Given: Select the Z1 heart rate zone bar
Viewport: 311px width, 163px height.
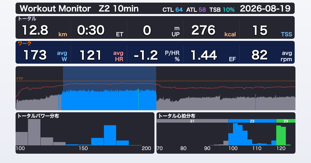Looking at the screenshot, I should point(192,121).
